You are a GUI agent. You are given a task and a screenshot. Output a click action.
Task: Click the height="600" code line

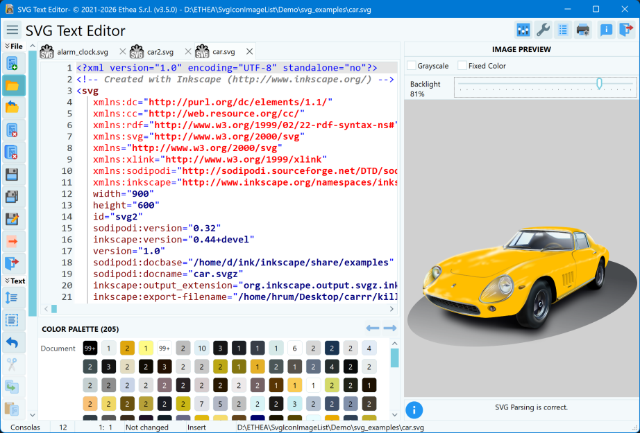point(126,205)
